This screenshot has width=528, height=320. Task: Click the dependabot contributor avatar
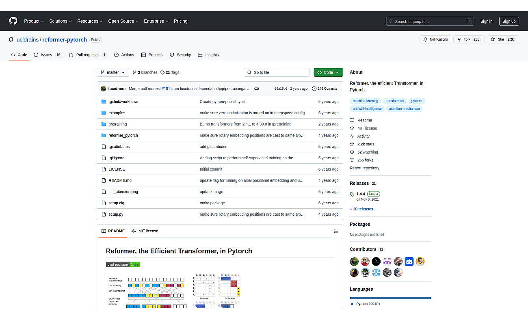(x=409, y=262)
